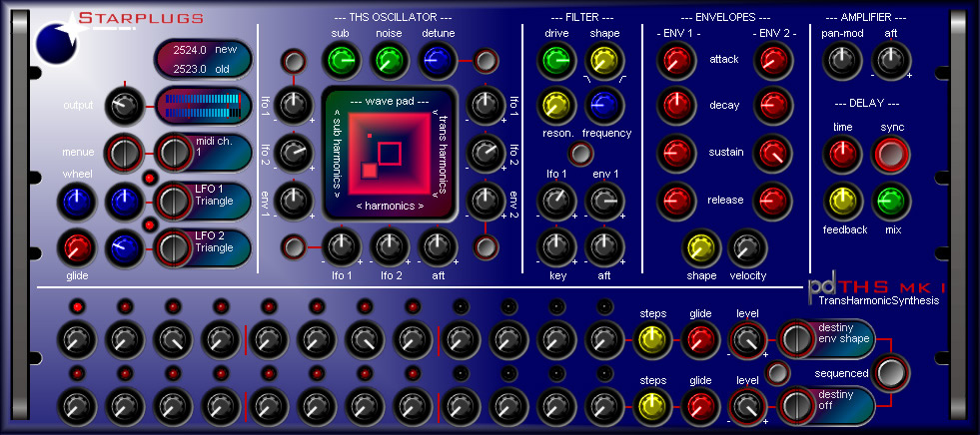Click the yellow filter shape knob
This screenshot has height=435, width=980.
coord(603,61)
